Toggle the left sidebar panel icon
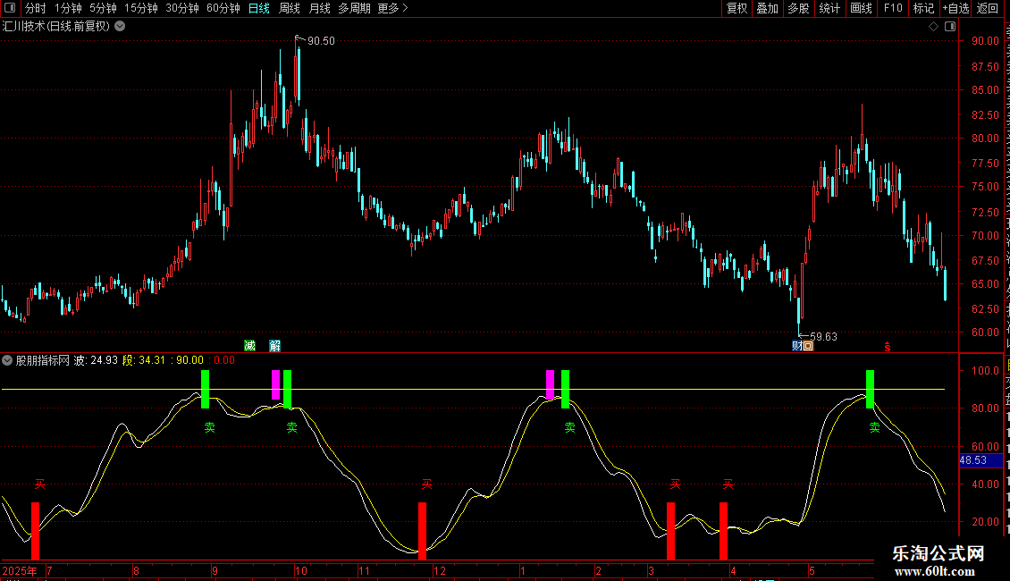 (x=10, y=8)
